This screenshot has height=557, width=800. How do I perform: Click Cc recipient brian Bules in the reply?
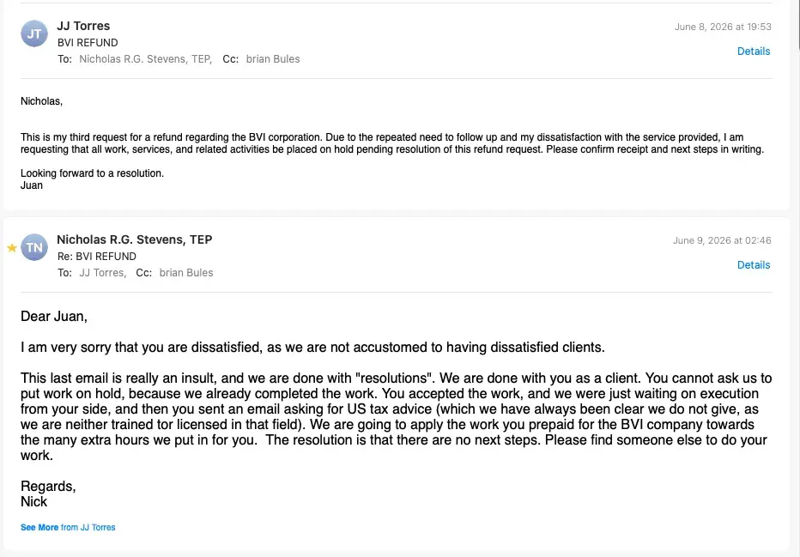(x=186, y=273)
